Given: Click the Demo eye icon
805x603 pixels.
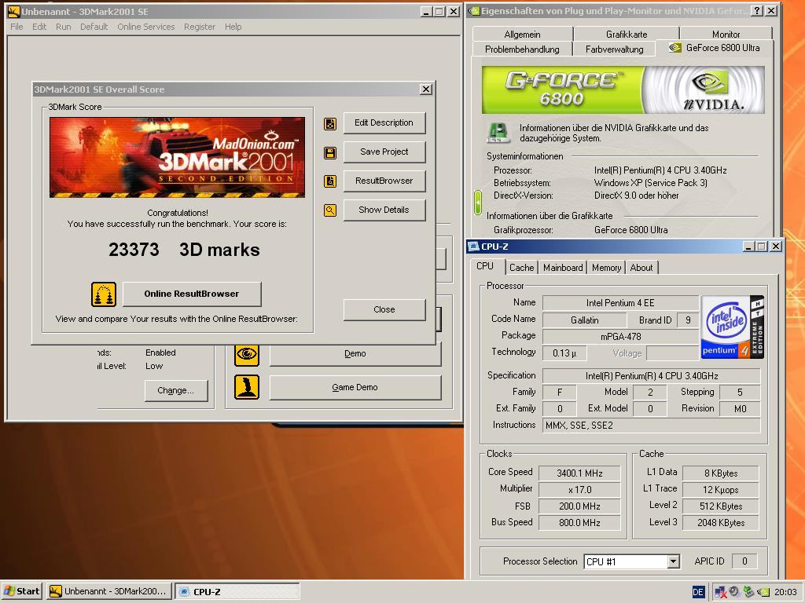Looking at the screenshot, I should [247, 354].
